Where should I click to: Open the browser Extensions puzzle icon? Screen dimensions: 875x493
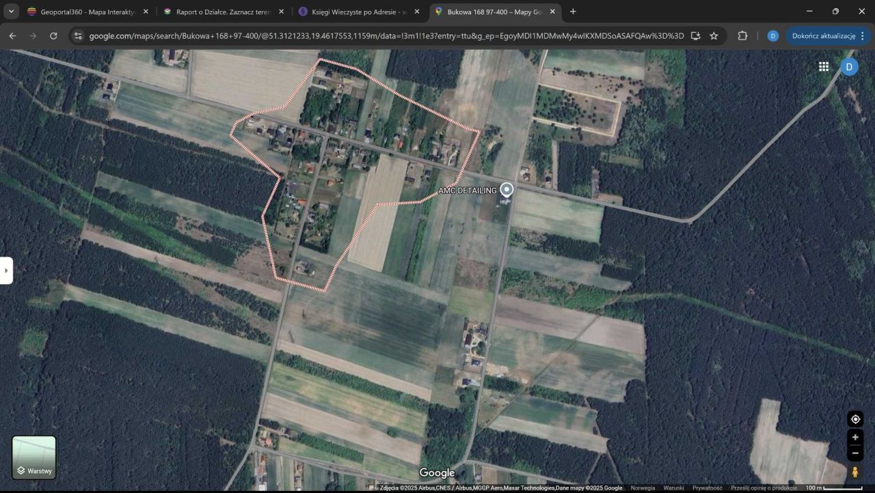[742, 36]
